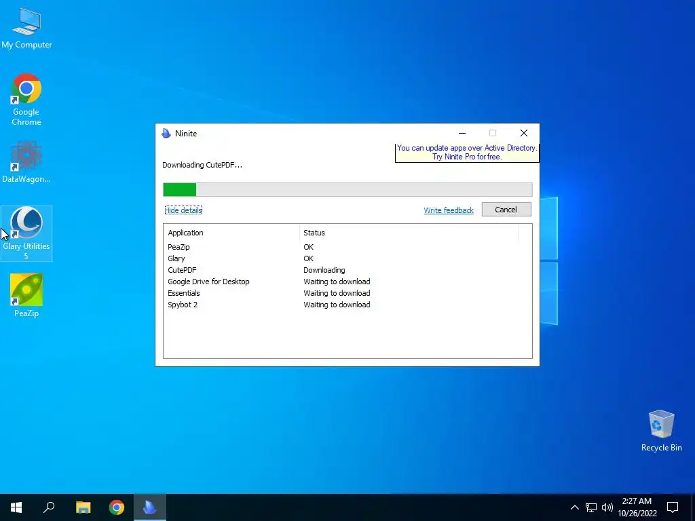The height and width of the screenshot is (521, 695).
Task: Open File Explorer from the taskbar
Action: [x=83, y=507]
